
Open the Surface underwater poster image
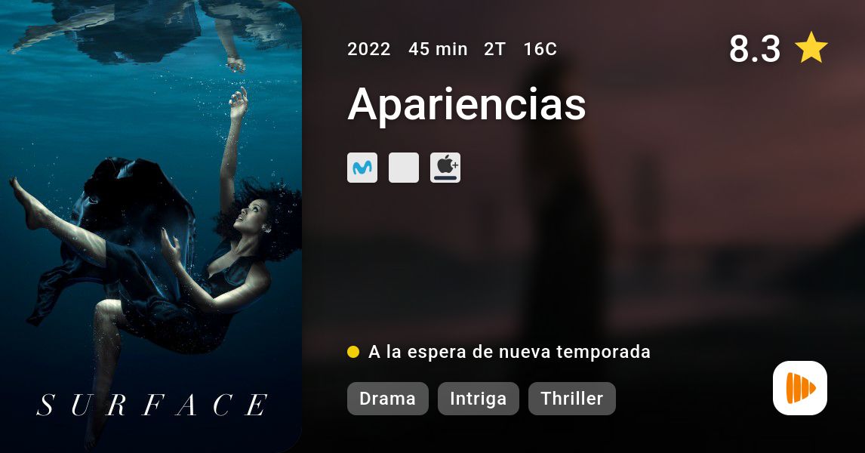tap(151, 226)
